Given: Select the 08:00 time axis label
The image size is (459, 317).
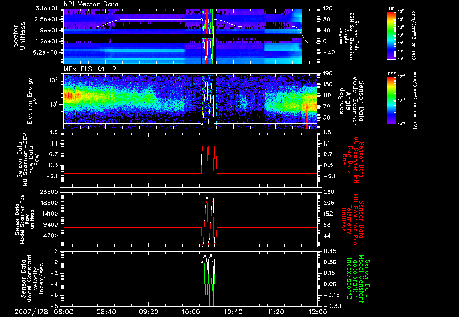Looking at the screenshot, I should click(64, 311).
